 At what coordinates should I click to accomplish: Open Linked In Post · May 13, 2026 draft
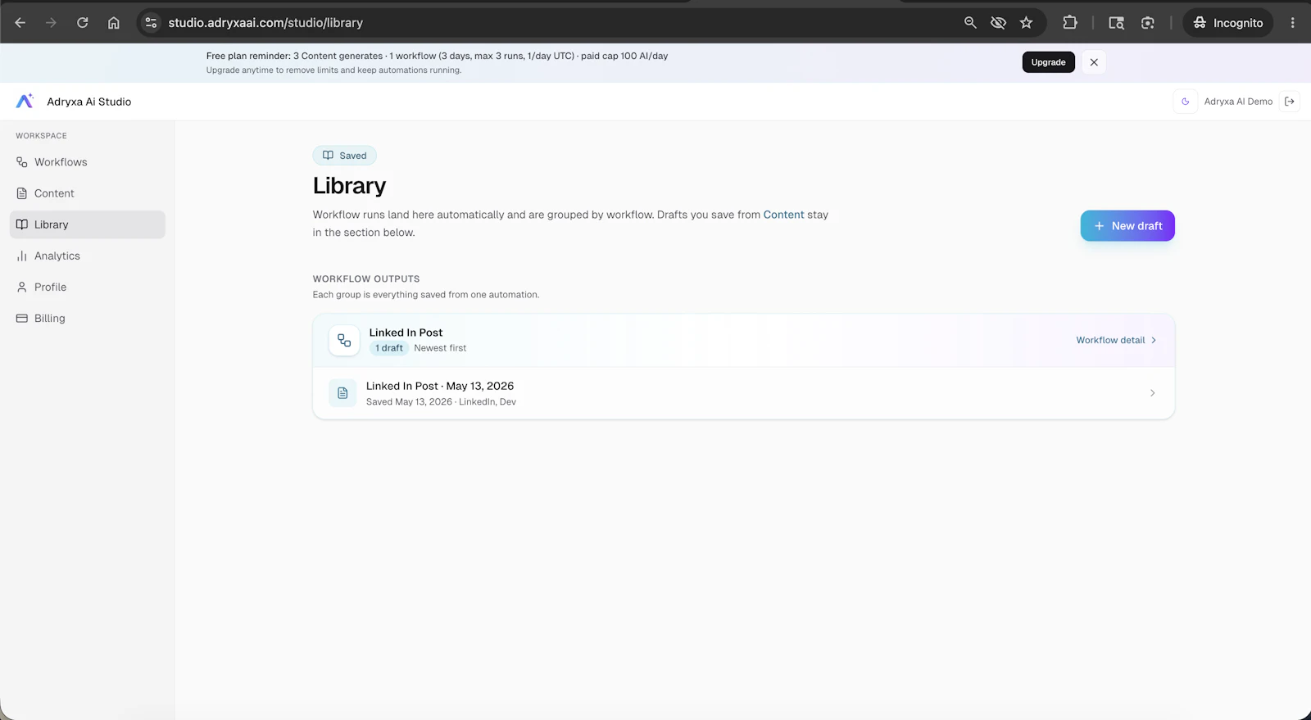click(x=744, y=393)
